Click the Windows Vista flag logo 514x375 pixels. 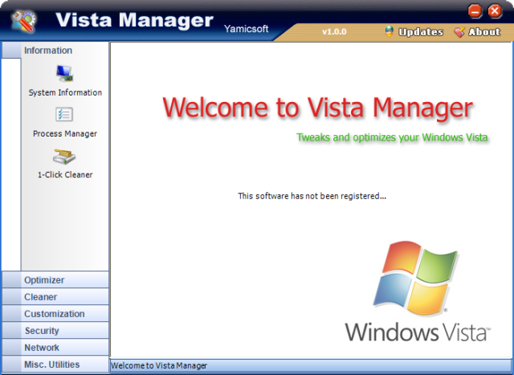(x=416, y=279)
